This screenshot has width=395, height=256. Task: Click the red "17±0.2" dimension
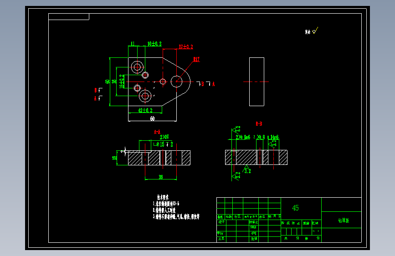point(186,47)
